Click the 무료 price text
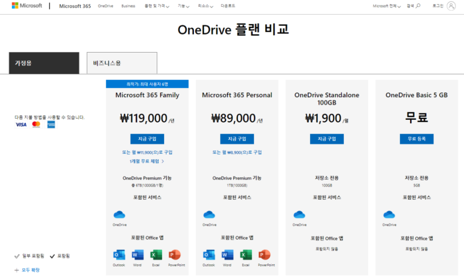Viewport: 464px width, 279px height. [x=417, y=117]
